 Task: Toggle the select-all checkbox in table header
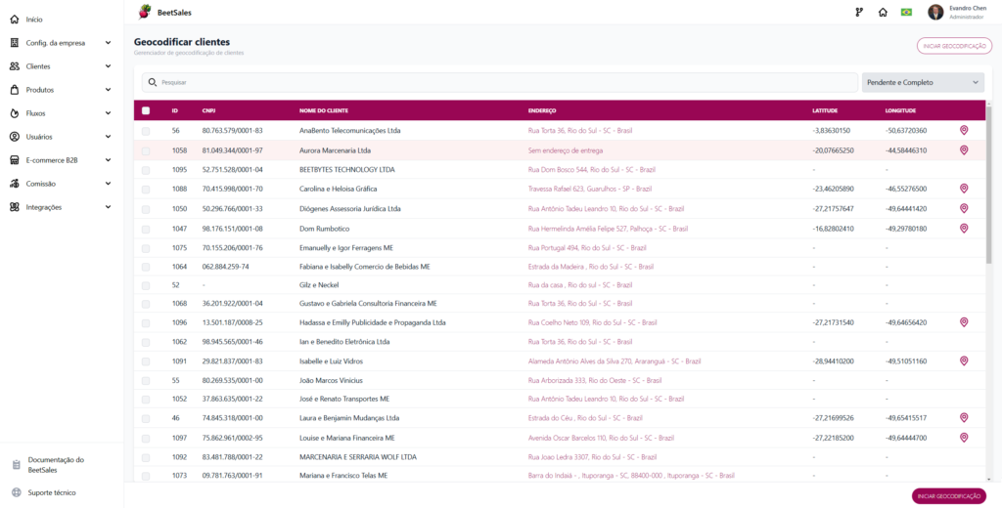[x=146, y=110]
